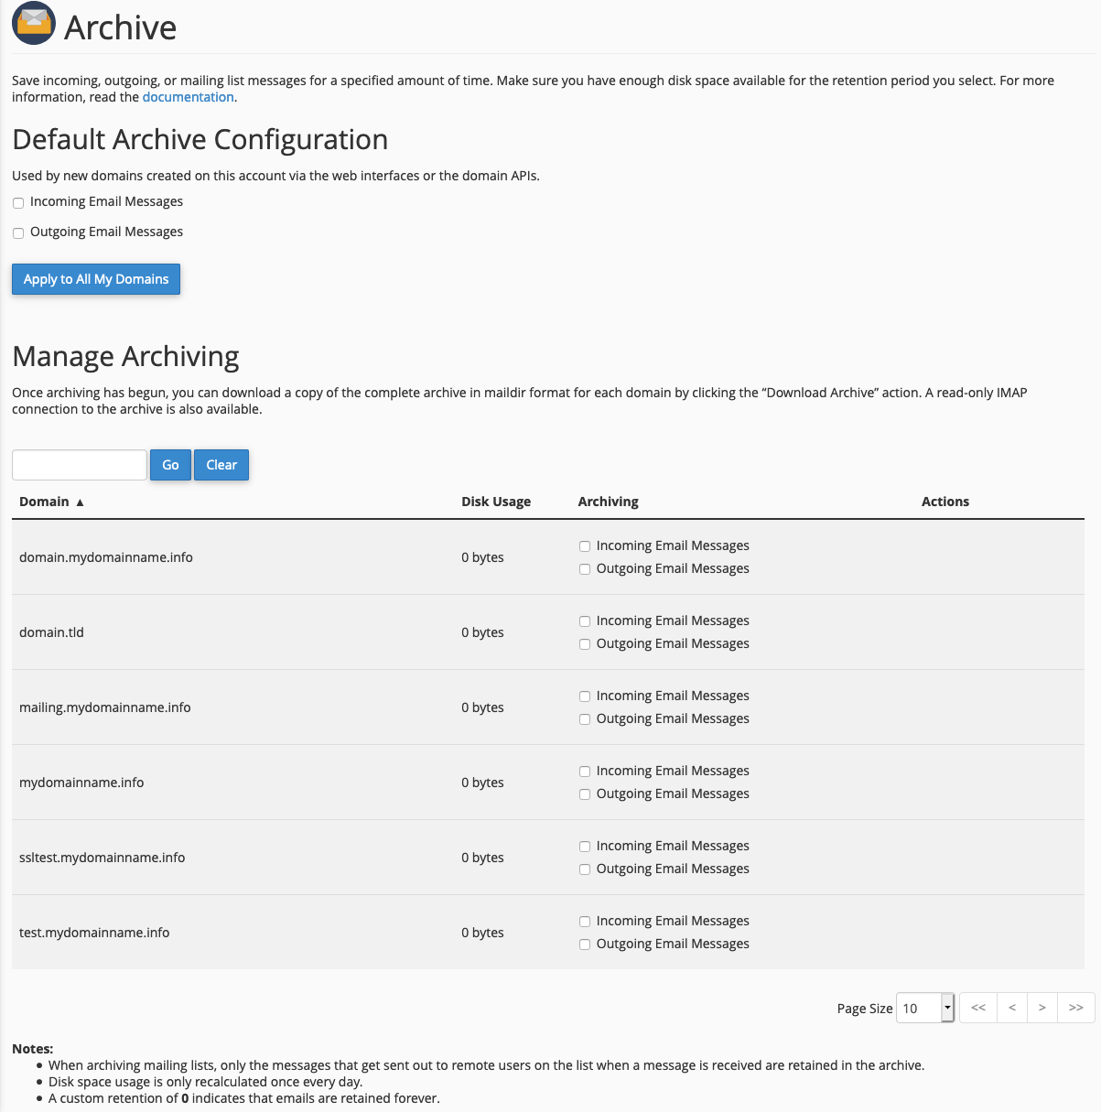
Task: Open the documentation link
Action: tap(188, 97)
